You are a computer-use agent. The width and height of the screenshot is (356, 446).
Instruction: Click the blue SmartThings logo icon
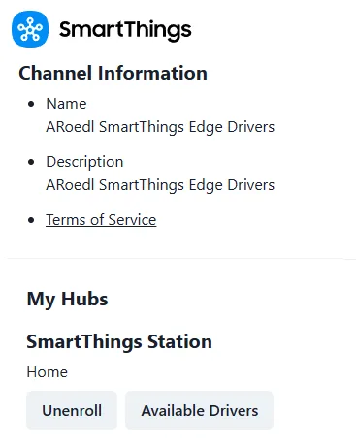coord(30,29)
